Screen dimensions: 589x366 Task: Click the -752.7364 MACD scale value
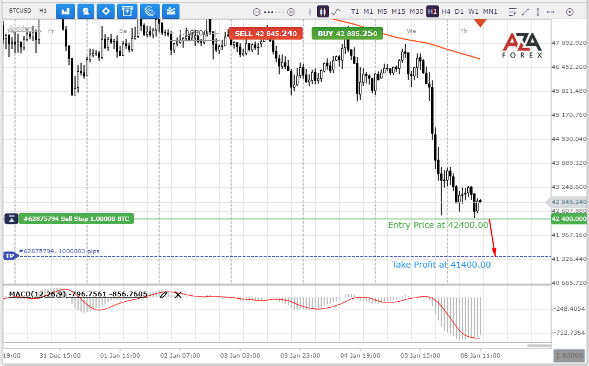pyautogui.click(x=569, y=332)
